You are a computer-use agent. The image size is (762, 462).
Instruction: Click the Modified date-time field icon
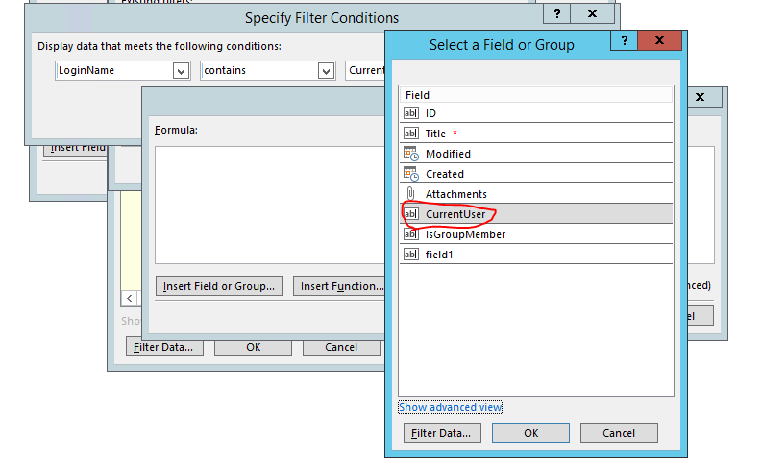pos(411,154)
